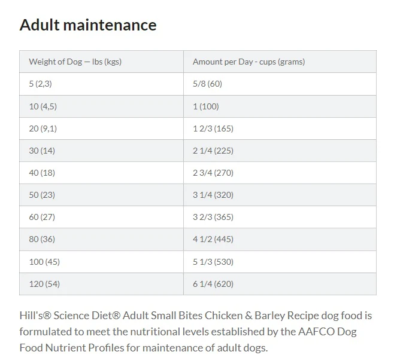Click the Adult maintenance heading
The width and height of the screenshot is (397, 361).
[x=88, y=25]
